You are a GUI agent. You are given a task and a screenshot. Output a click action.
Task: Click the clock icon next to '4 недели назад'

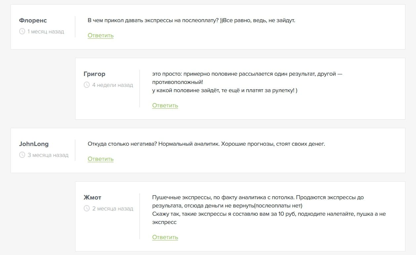(87, 85)
